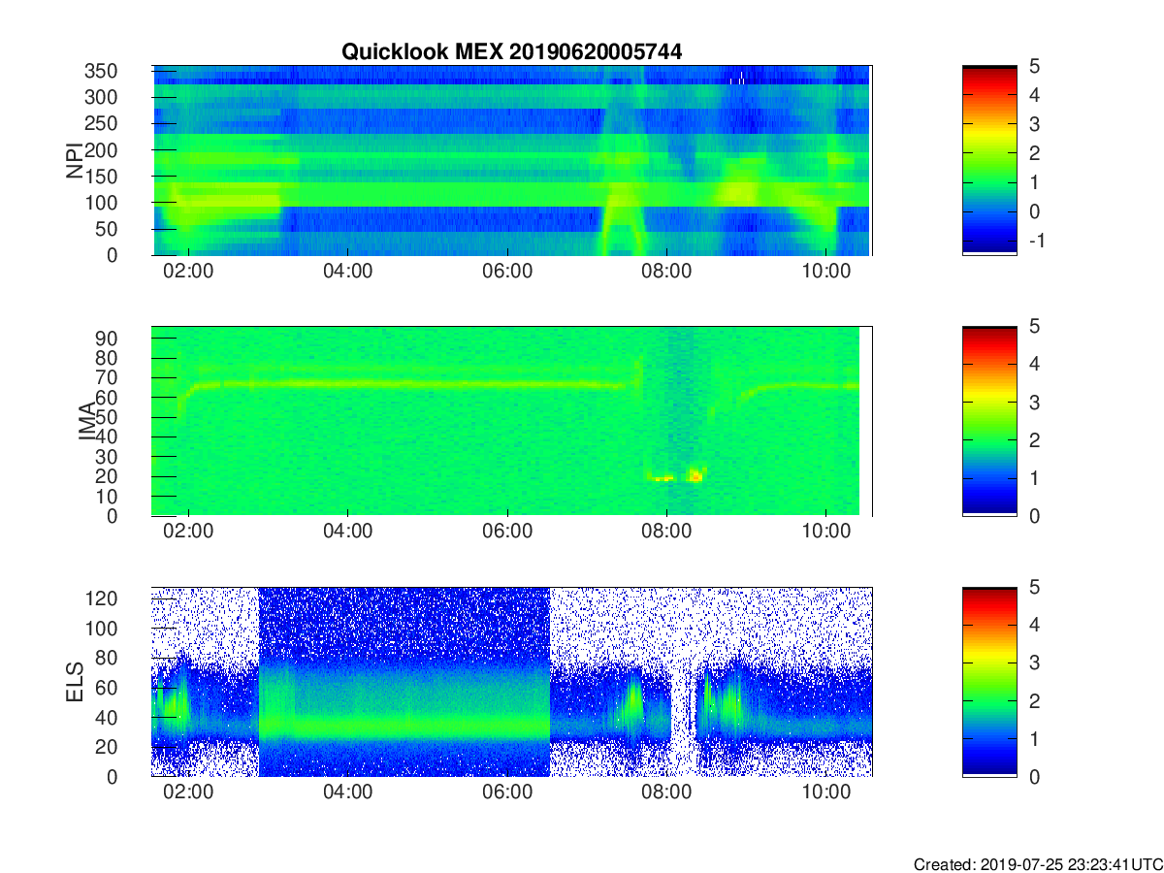Viewport: 1164px width, 873px height.
Task: Click the 10:00 label under NPI plot
Action: pyautogui.click(x=825, y=271)
